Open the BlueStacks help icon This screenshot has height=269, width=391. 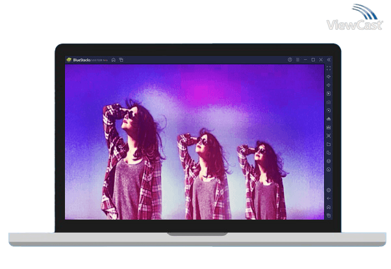290,60
